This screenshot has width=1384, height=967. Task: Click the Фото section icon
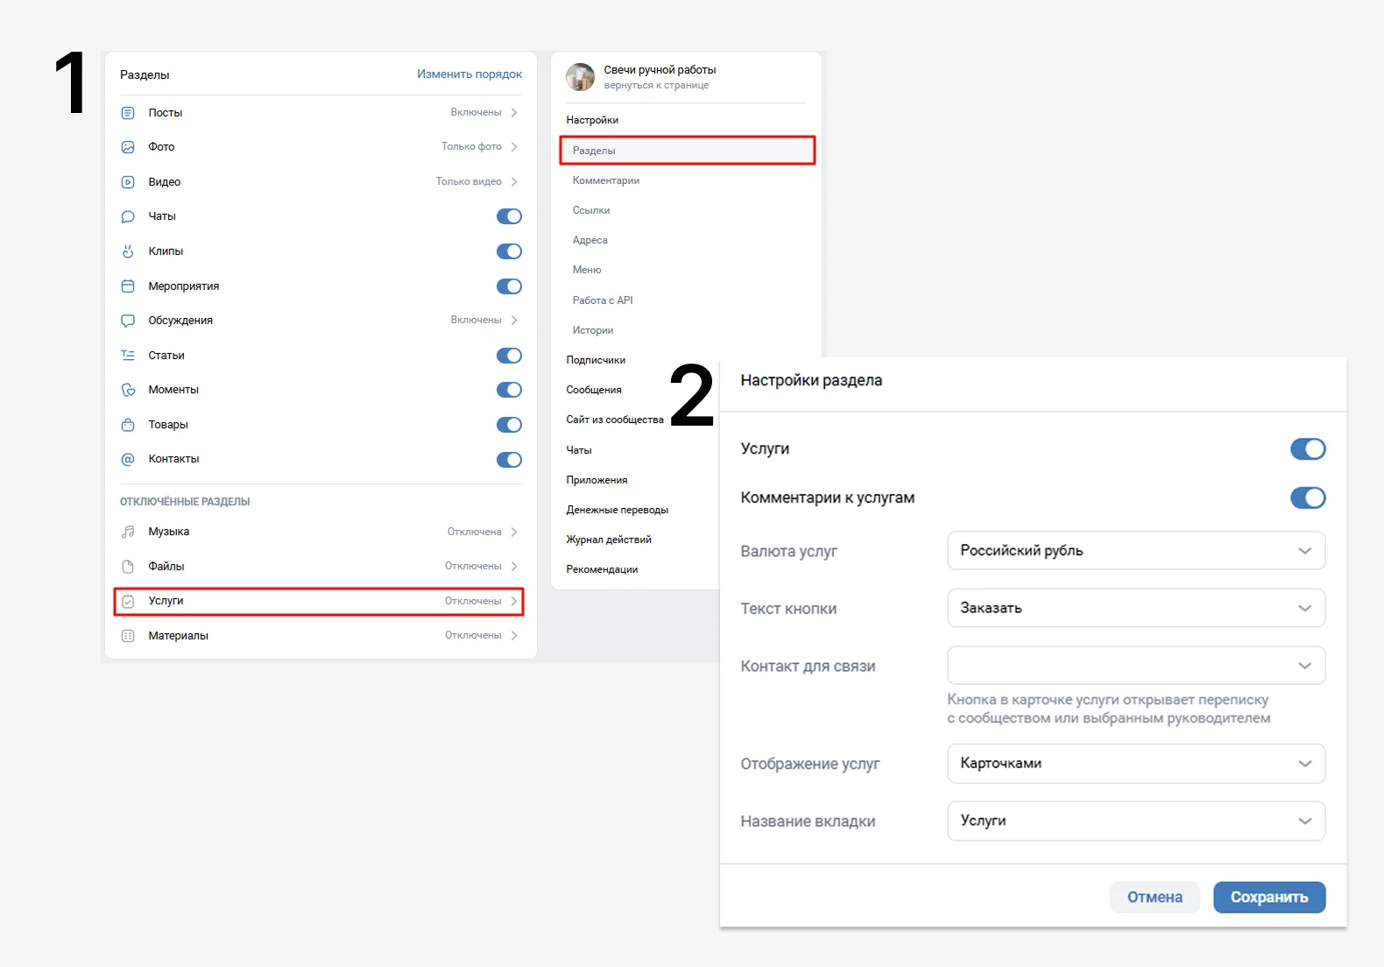point(128,147)
